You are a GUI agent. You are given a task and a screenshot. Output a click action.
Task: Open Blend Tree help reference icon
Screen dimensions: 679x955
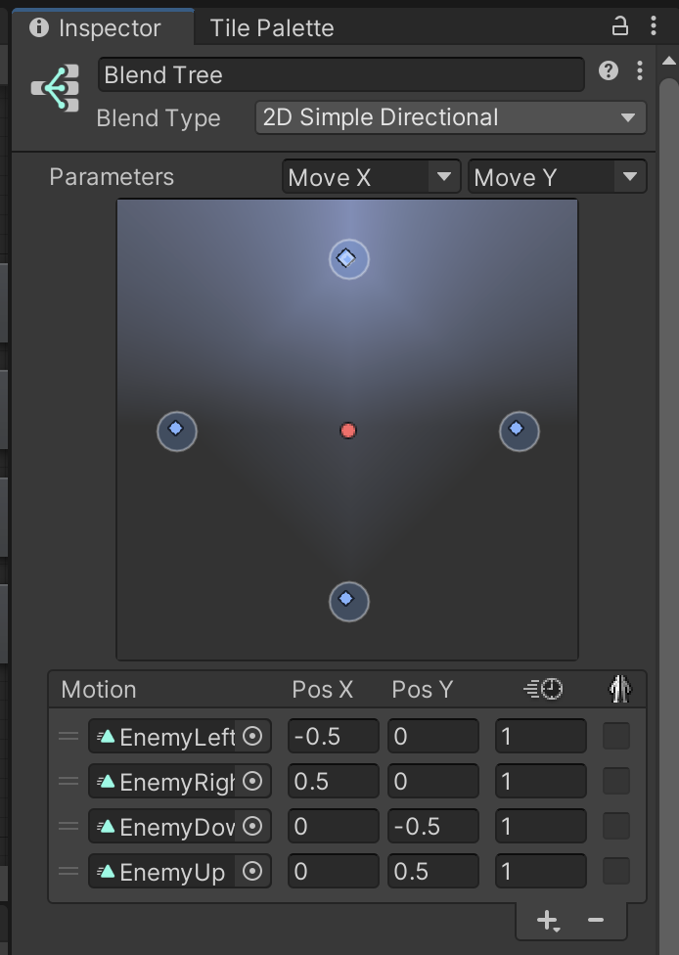(609, 70)
